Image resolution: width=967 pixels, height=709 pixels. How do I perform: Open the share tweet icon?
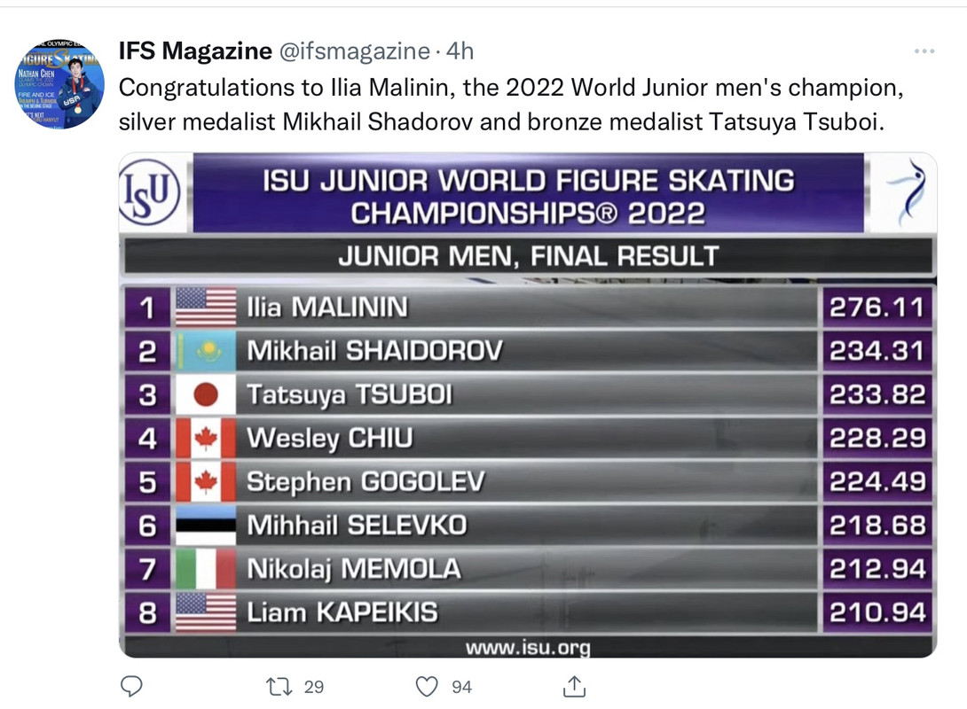[574, 686]
